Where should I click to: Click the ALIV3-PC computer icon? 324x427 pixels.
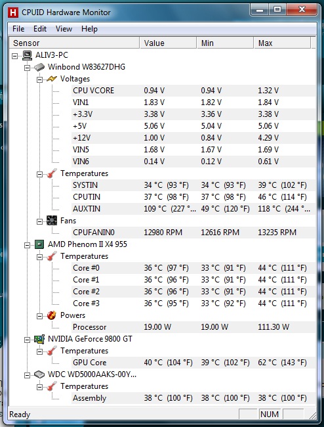(x=27, y=55)
